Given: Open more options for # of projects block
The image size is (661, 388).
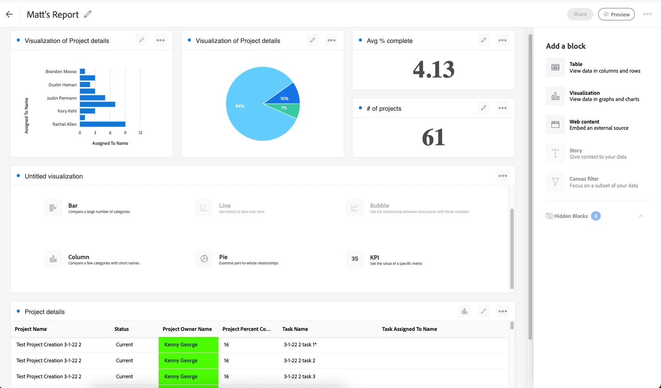Looking at the screenshot, I should coord(502,108).
